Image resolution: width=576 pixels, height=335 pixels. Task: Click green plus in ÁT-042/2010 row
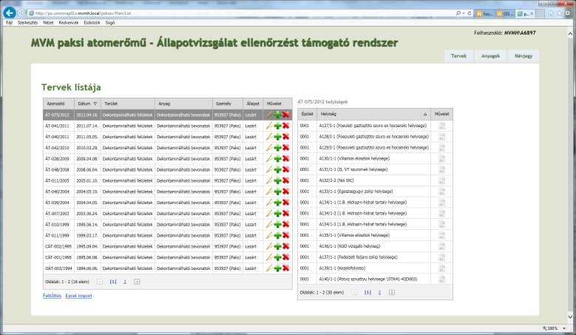point(278,148)
